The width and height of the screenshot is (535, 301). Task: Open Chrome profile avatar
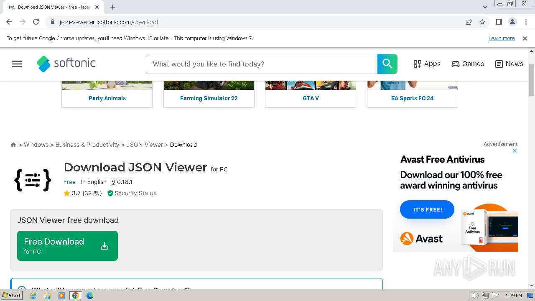512,22
